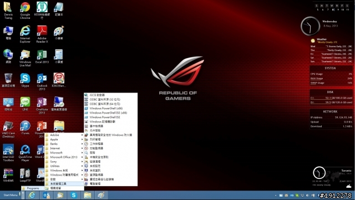Viewport: 355px width, 200px height.
Task: Click the CPU Usage system entry
Action: pyautogui.click(x=331, y=74)
